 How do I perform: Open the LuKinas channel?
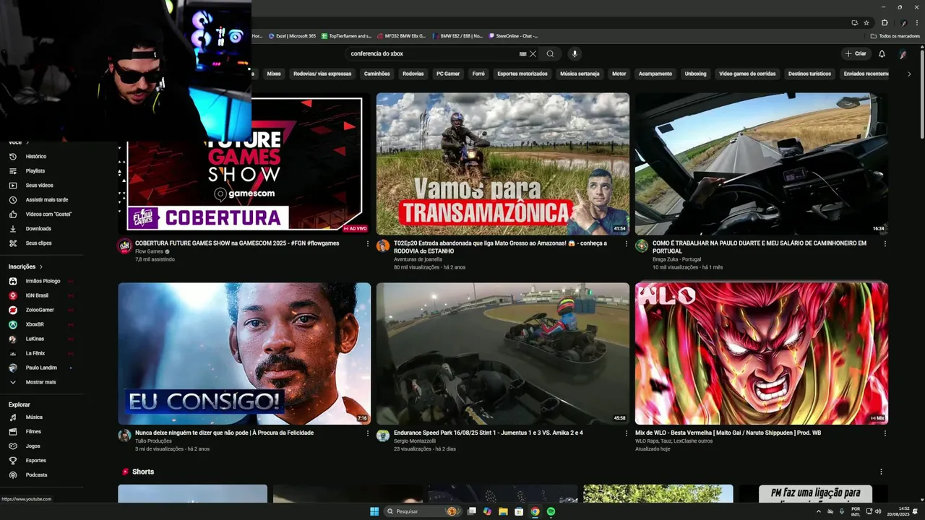[x=35, y=339]
